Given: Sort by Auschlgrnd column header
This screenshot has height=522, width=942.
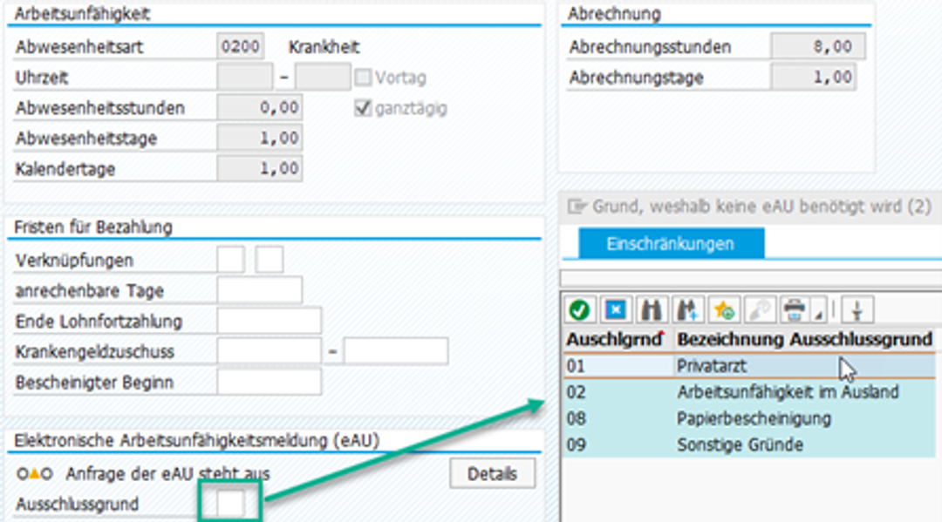Looking at the screenshot, I should (617, 340).
